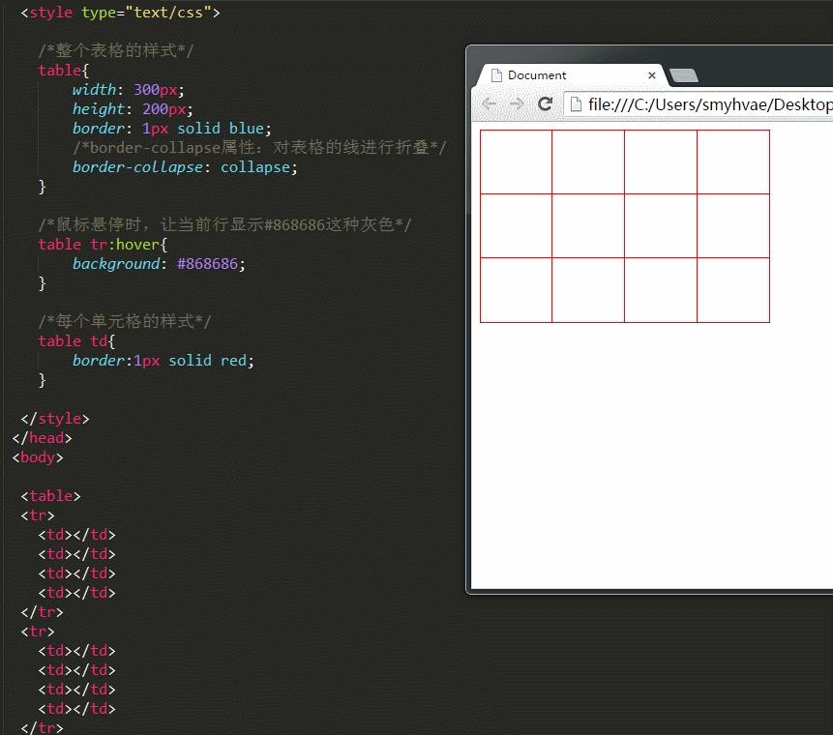The image size is (833, 735).
Task: Click the top-left cell of the table
Action: tap(516, 162)
